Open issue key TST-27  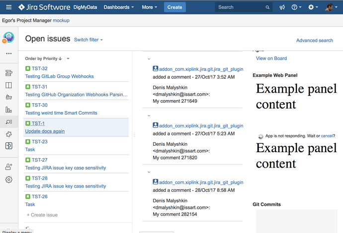39,160
